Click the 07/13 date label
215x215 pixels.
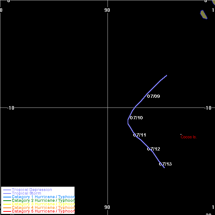[165, 164]
